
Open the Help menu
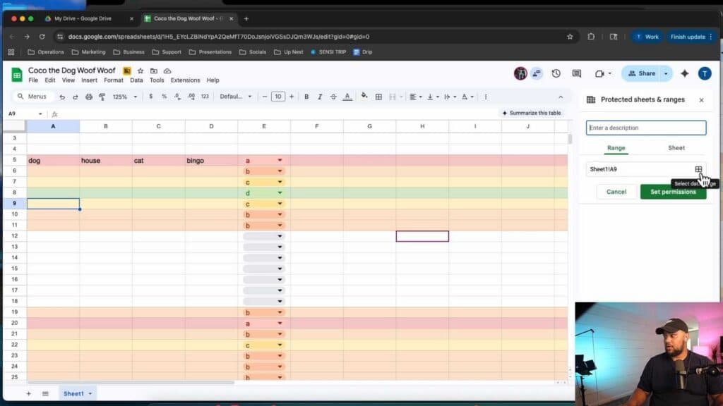click(213, 80)
